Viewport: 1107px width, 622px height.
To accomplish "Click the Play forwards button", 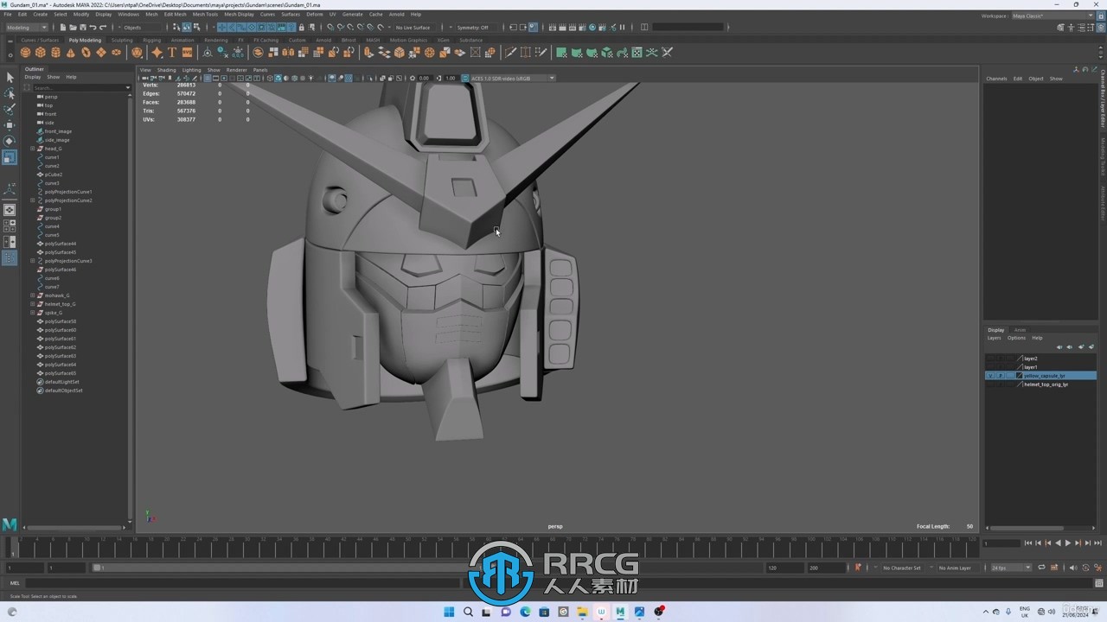I will (1067, 543).
